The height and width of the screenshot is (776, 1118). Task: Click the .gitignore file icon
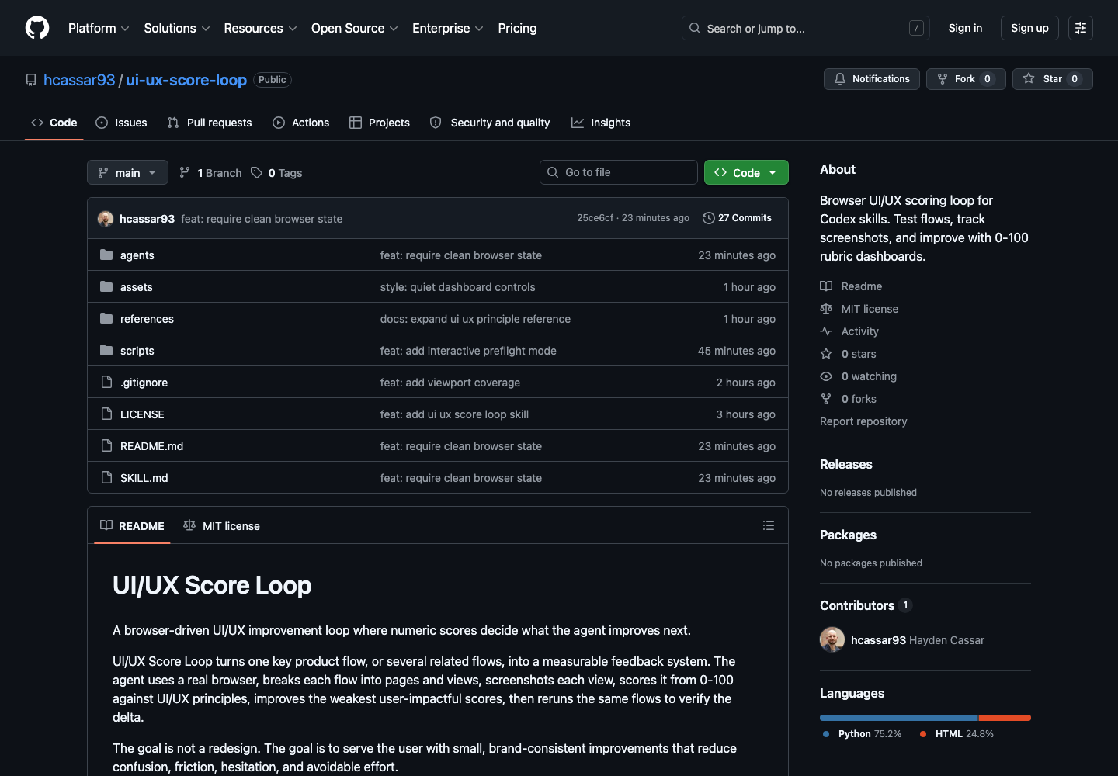point(106,382)
